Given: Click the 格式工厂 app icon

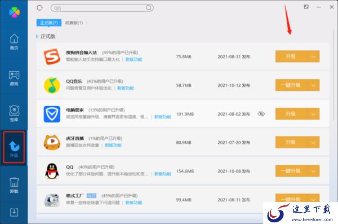Looking at the screenshot, I should pos(52,200).
